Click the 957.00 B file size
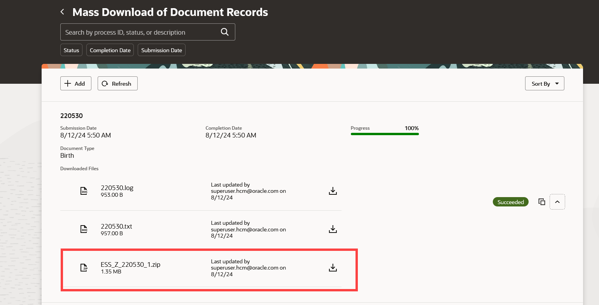 [x=112, y=233]
